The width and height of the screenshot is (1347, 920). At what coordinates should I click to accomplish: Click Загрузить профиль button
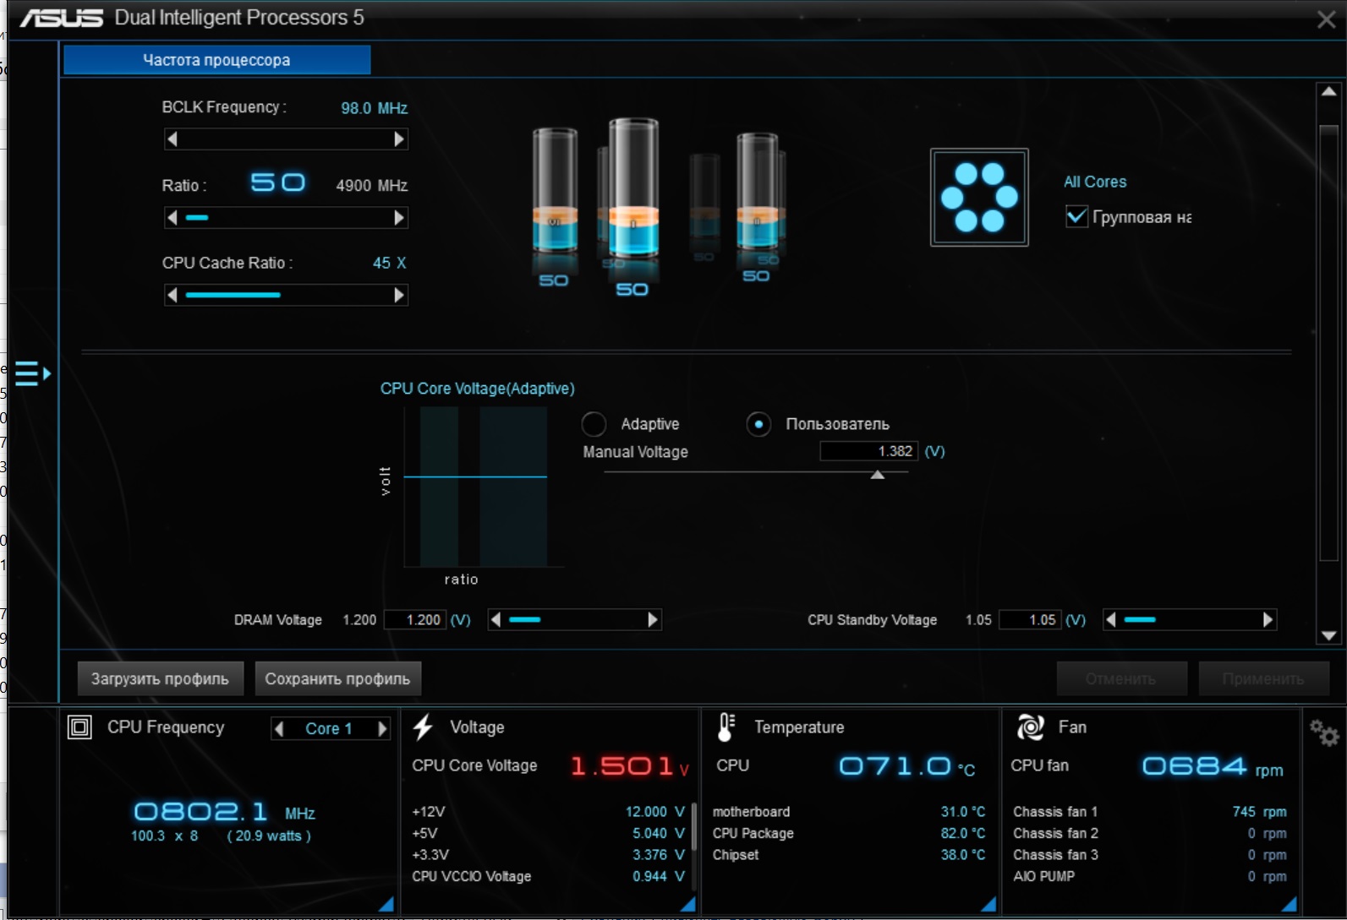(161, 679)
